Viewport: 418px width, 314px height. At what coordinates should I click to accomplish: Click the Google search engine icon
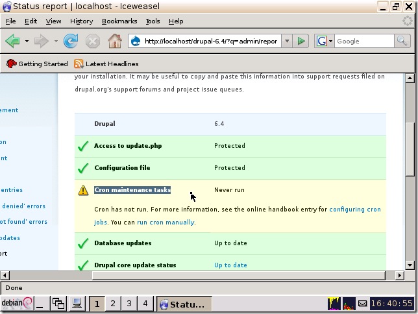click(321, 41)
